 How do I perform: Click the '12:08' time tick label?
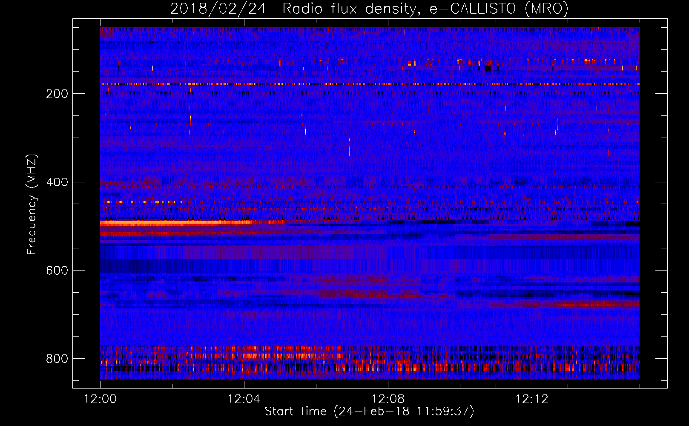pos(388,399)
